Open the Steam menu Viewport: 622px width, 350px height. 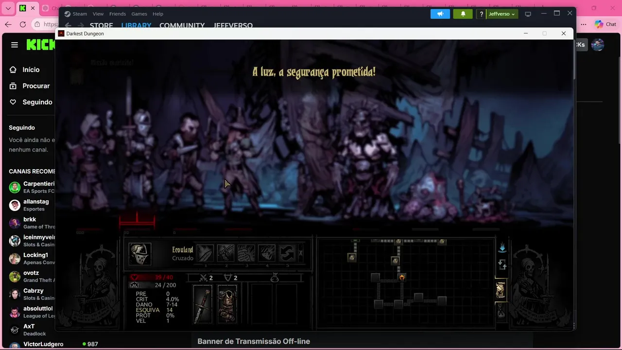(x=76, y=14)
